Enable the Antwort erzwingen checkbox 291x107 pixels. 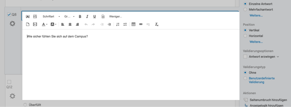tap(245, 57)
